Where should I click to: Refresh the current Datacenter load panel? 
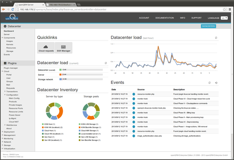[x=106, y=63]
